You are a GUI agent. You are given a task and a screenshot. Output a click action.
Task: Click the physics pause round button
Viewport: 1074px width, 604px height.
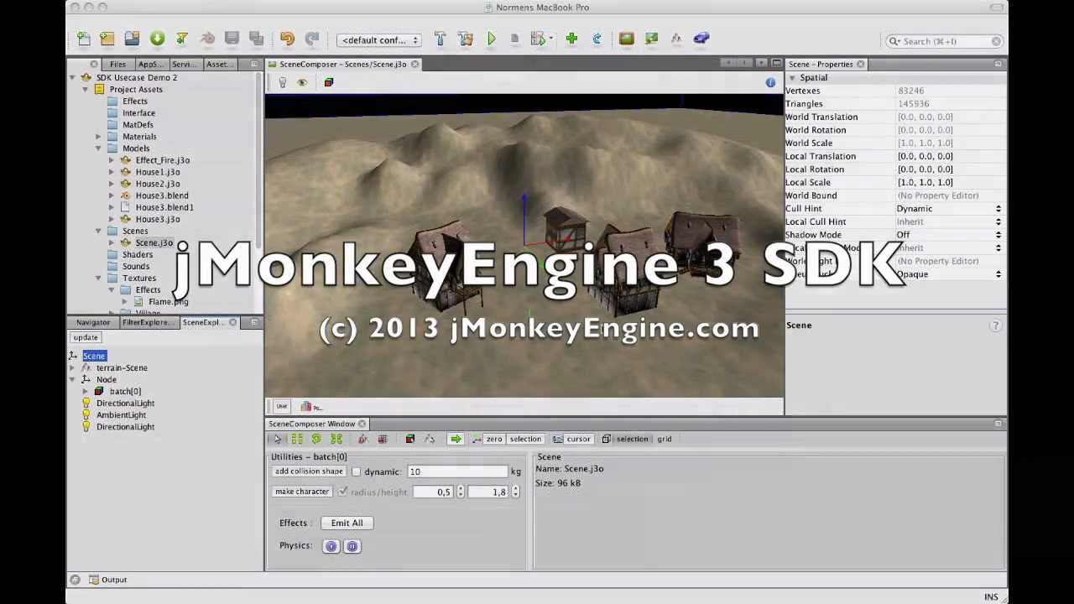pyautogui.click(x=352, y=546)
